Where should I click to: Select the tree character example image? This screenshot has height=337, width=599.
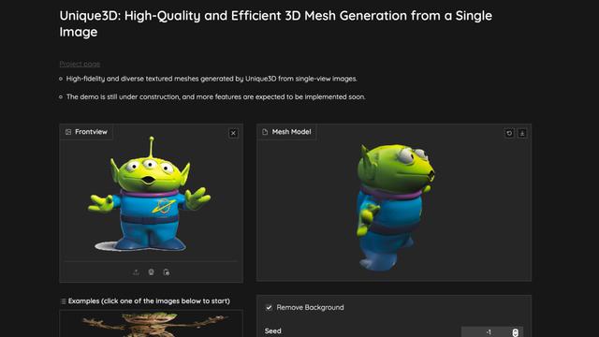click(x=152, y=324)
